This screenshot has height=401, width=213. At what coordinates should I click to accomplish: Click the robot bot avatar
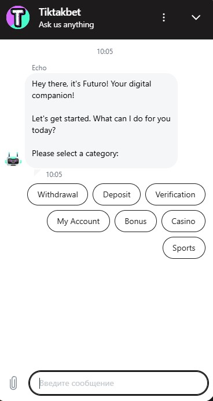point(13,160)
